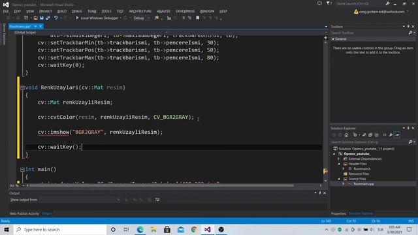Click the Properties wrench in Solution Explorer

click(x=391, y=135)
